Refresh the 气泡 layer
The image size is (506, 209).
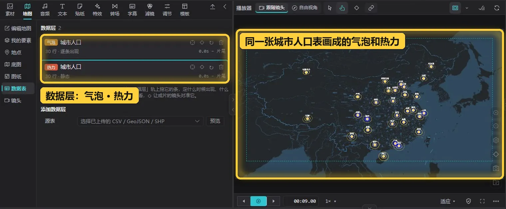(x=211, y=42)
